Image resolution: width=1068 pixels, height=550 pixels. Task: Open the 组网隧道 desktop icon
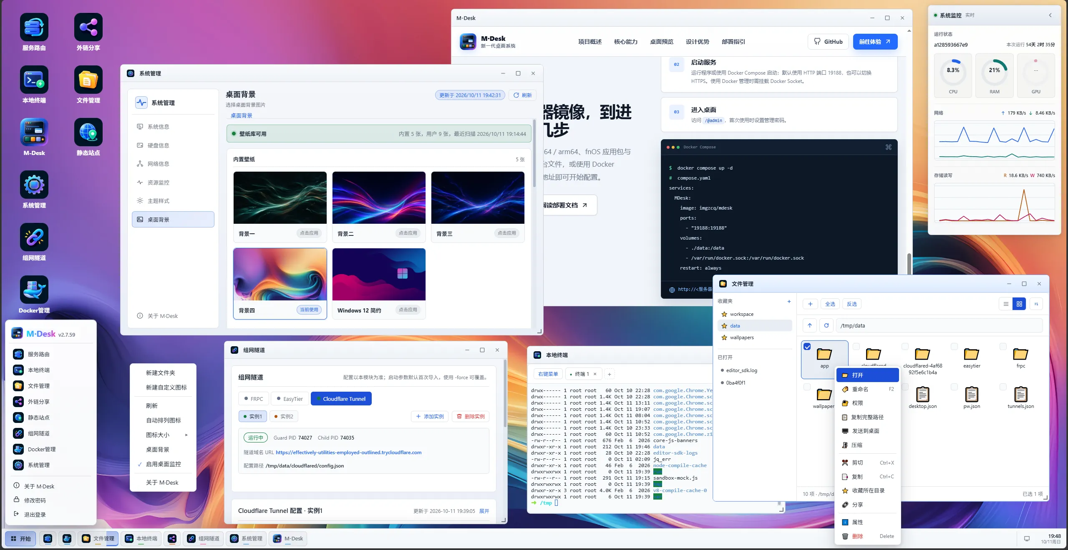tap(34, 237)
